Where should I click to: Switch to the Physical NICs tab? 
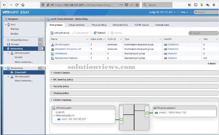[x=99, y=25]
